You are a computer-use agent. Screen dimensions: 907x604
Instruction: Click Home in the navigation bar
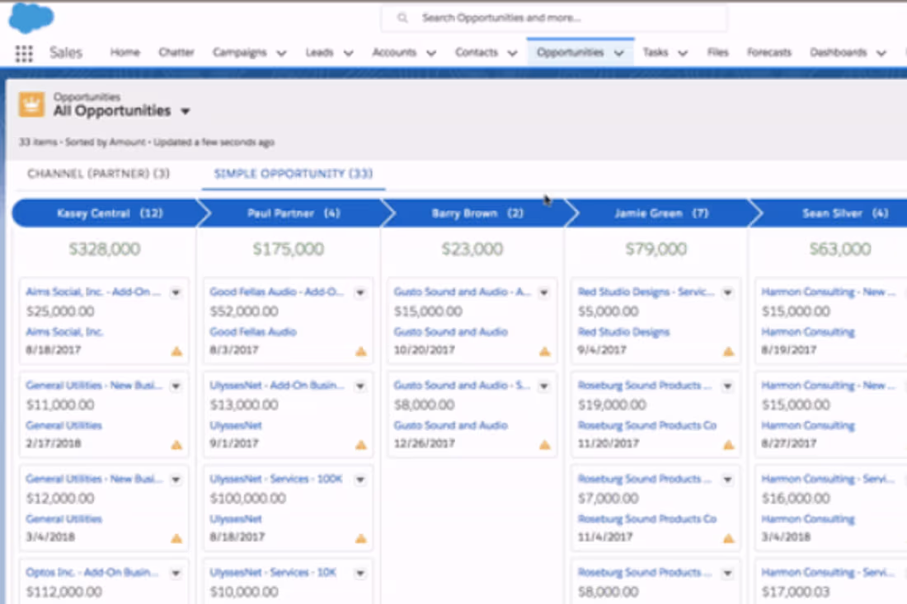[125, 50]
